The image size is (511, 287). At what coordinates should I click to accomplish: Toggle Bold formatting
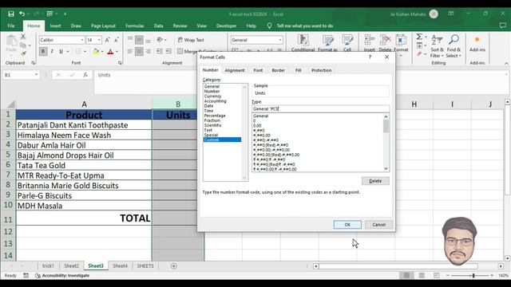click(x=43, y=51)
